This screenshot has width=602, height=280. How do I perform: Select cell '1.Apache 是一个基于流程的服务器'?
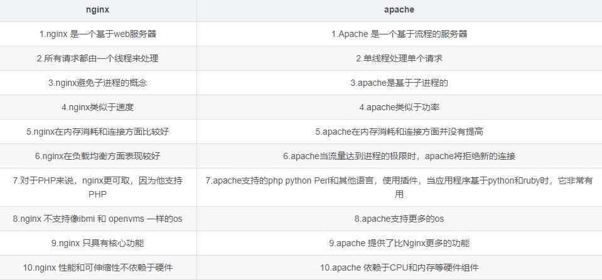coord(399,34)
